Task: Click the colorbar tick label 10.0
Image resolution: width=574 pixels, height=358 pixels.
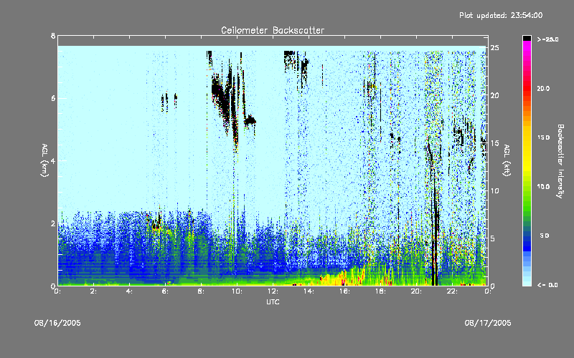Action: (x=543, y=187)
